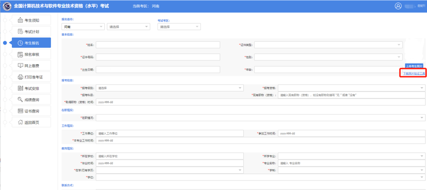Expand the 河南 province dropdown
This screenshot has width=427, height=190.
[x=83, y=27]
